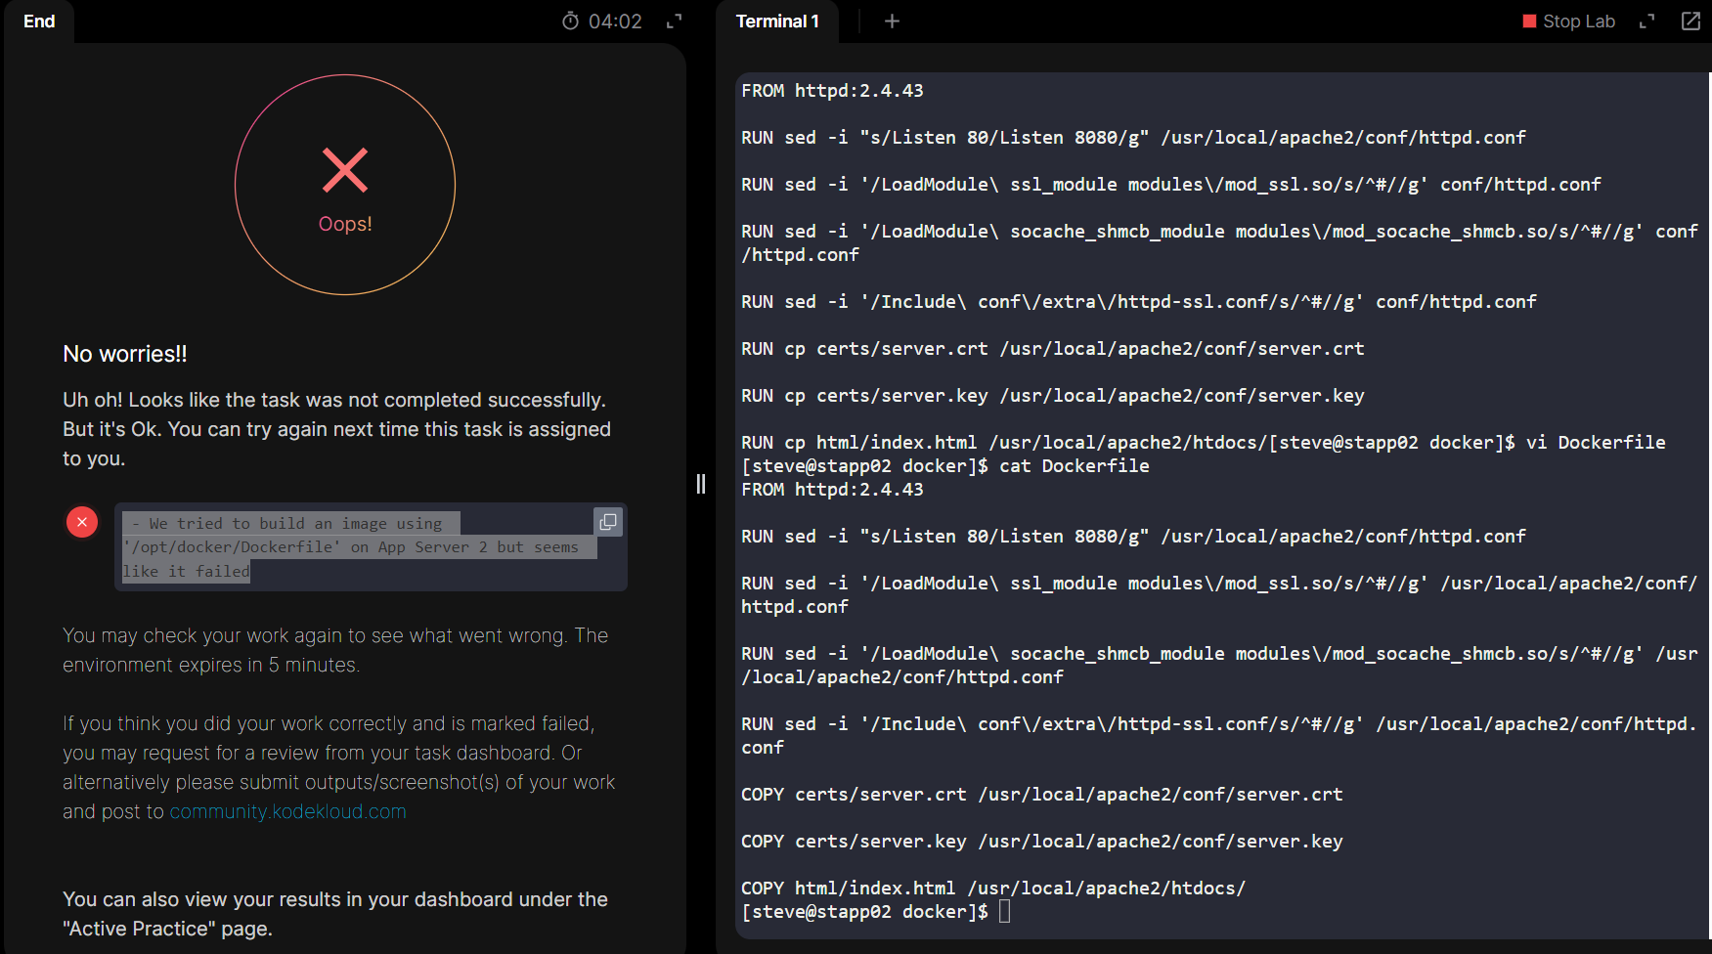
Task: Click "Active Practice" page mention
Action: pyautogui.click(x=139, y=929)
